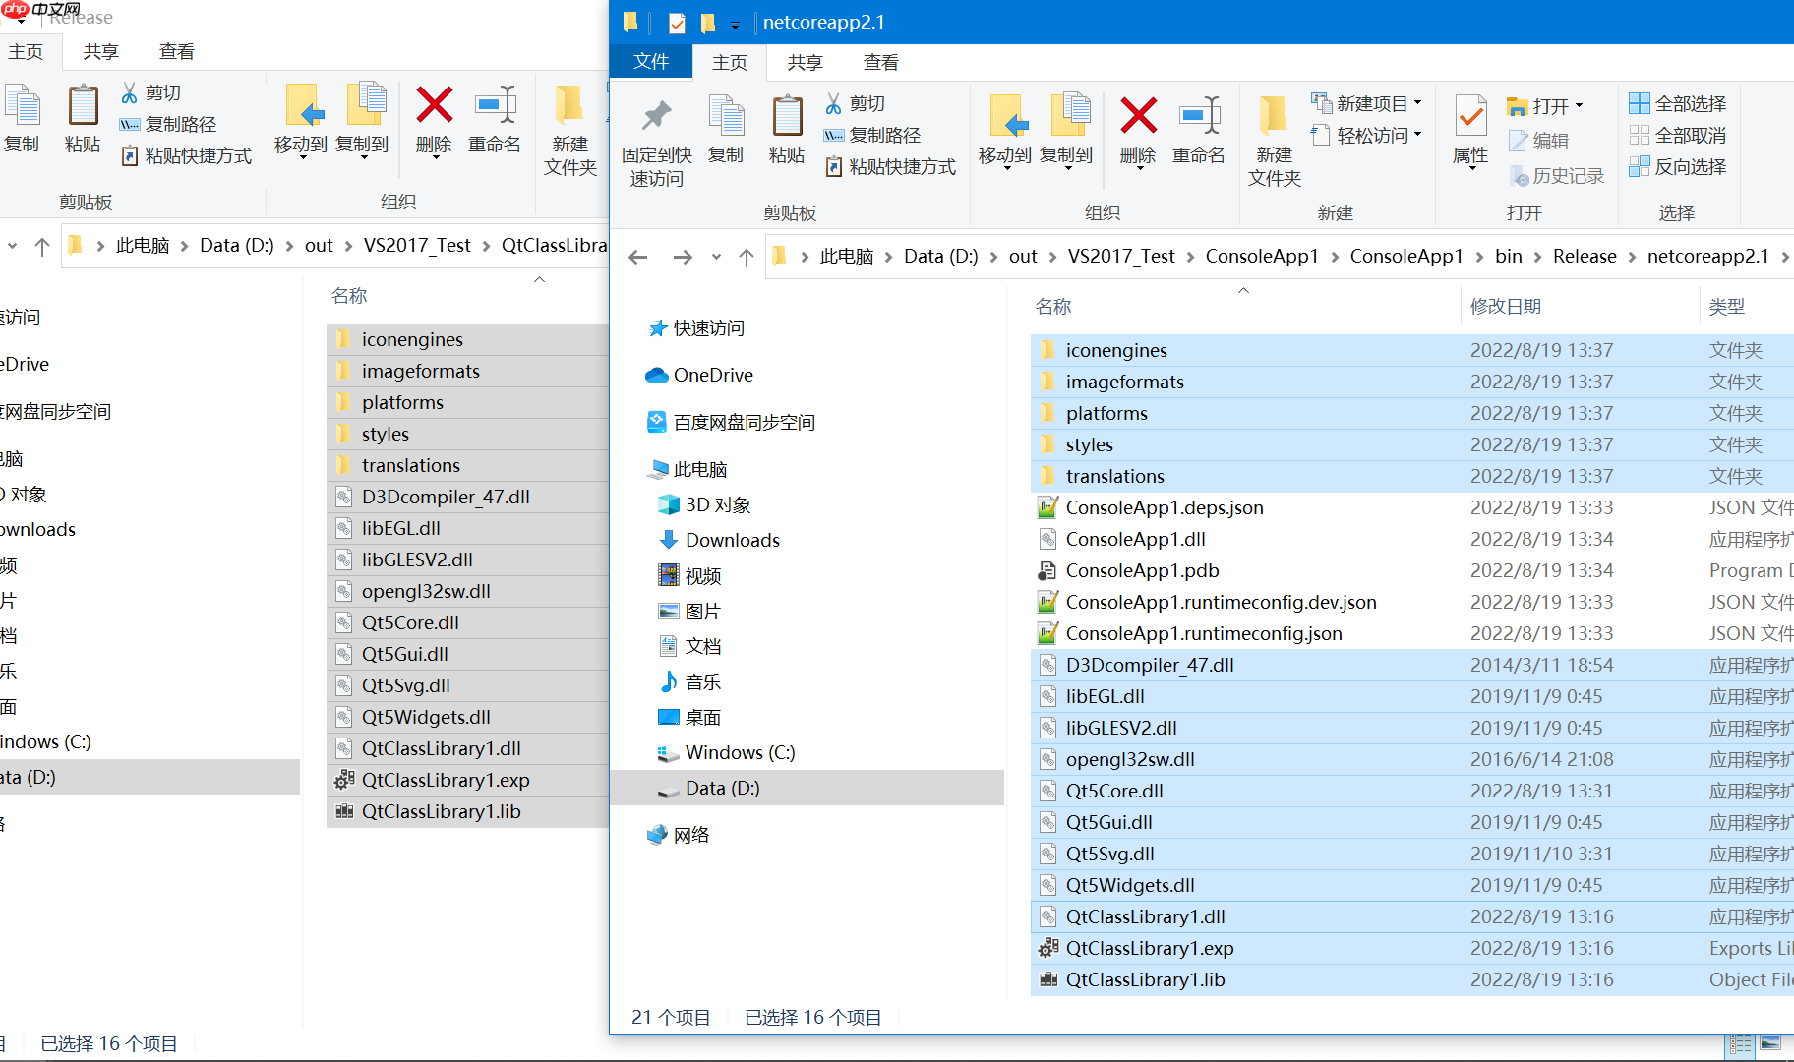This screenshot has width=1794, height=1062.
Task: Cut selection in Release window ribbon
Action: [x=150, y=92]
